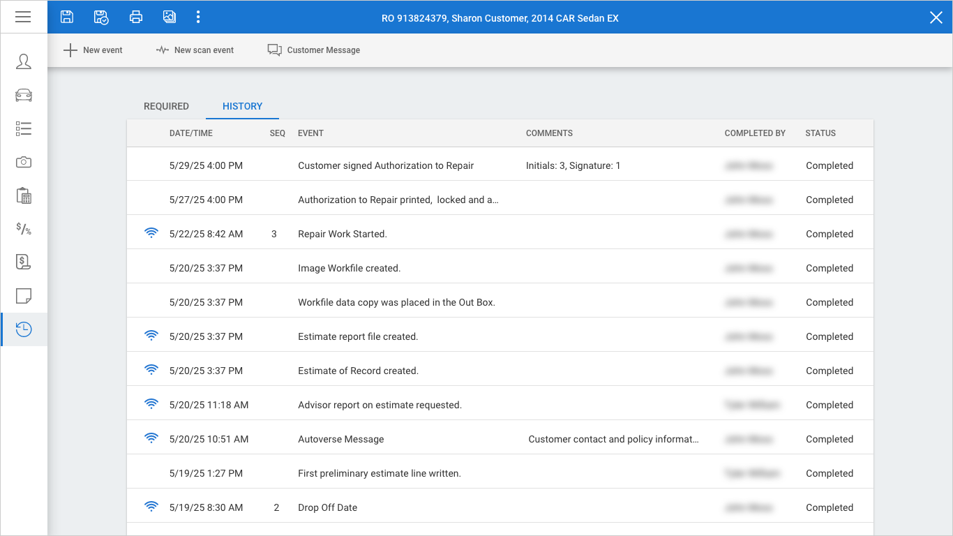Screen dimensions: 953x536
Task: Click Completed status on Autoverse Message row
Action: click(x=830, y=439)
